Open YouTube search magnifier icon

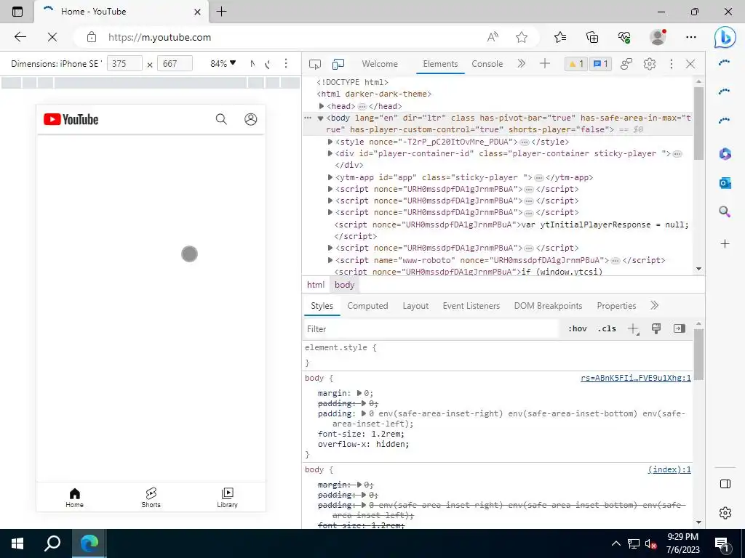(221, 119)
